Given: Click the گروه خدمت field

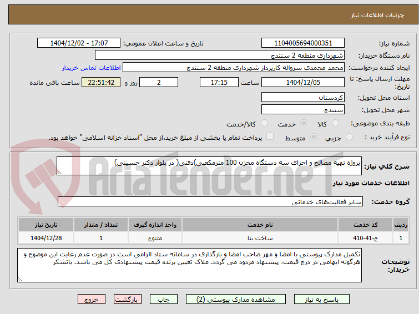Looking at the screenshot, I should coord(210,201).
